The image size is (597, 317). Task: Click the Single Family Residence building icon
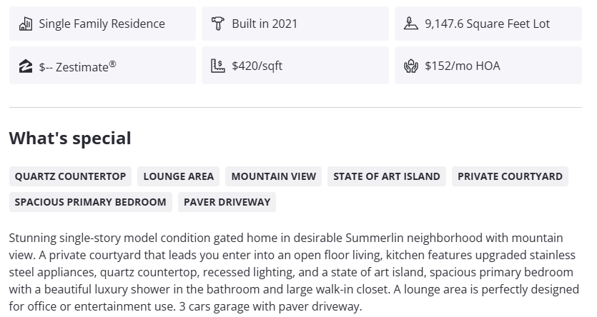pos(26,24)
